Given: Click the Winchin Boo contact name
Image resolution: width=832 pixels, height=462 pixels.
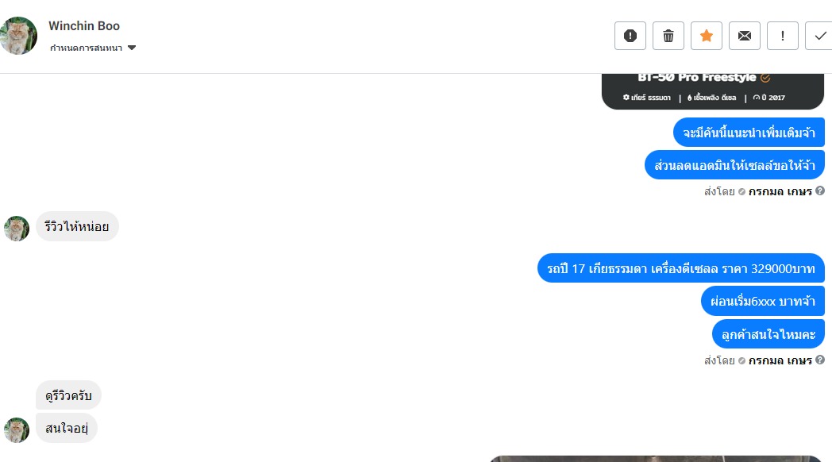Looking at the screenshot, I should [84, 25].
